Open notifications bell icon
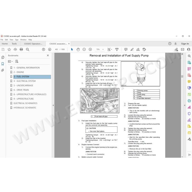Viewport: 192px width, 192px height. click(x=176, y=44)
